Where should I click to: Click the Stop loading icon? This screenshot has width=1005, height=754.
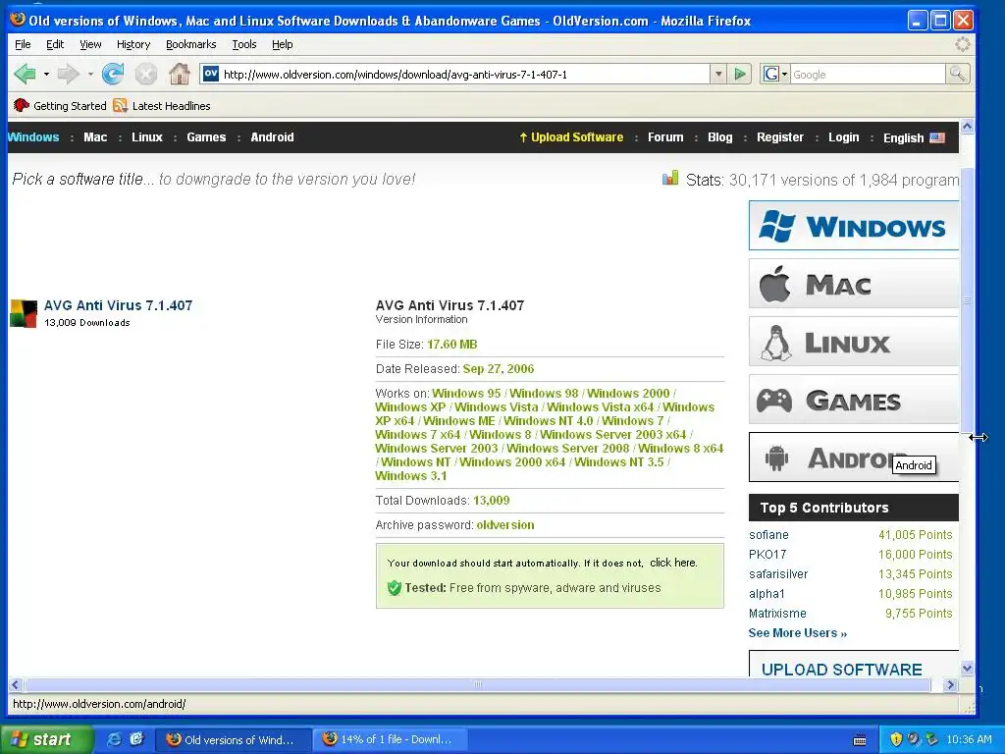[x=146, y=75]
